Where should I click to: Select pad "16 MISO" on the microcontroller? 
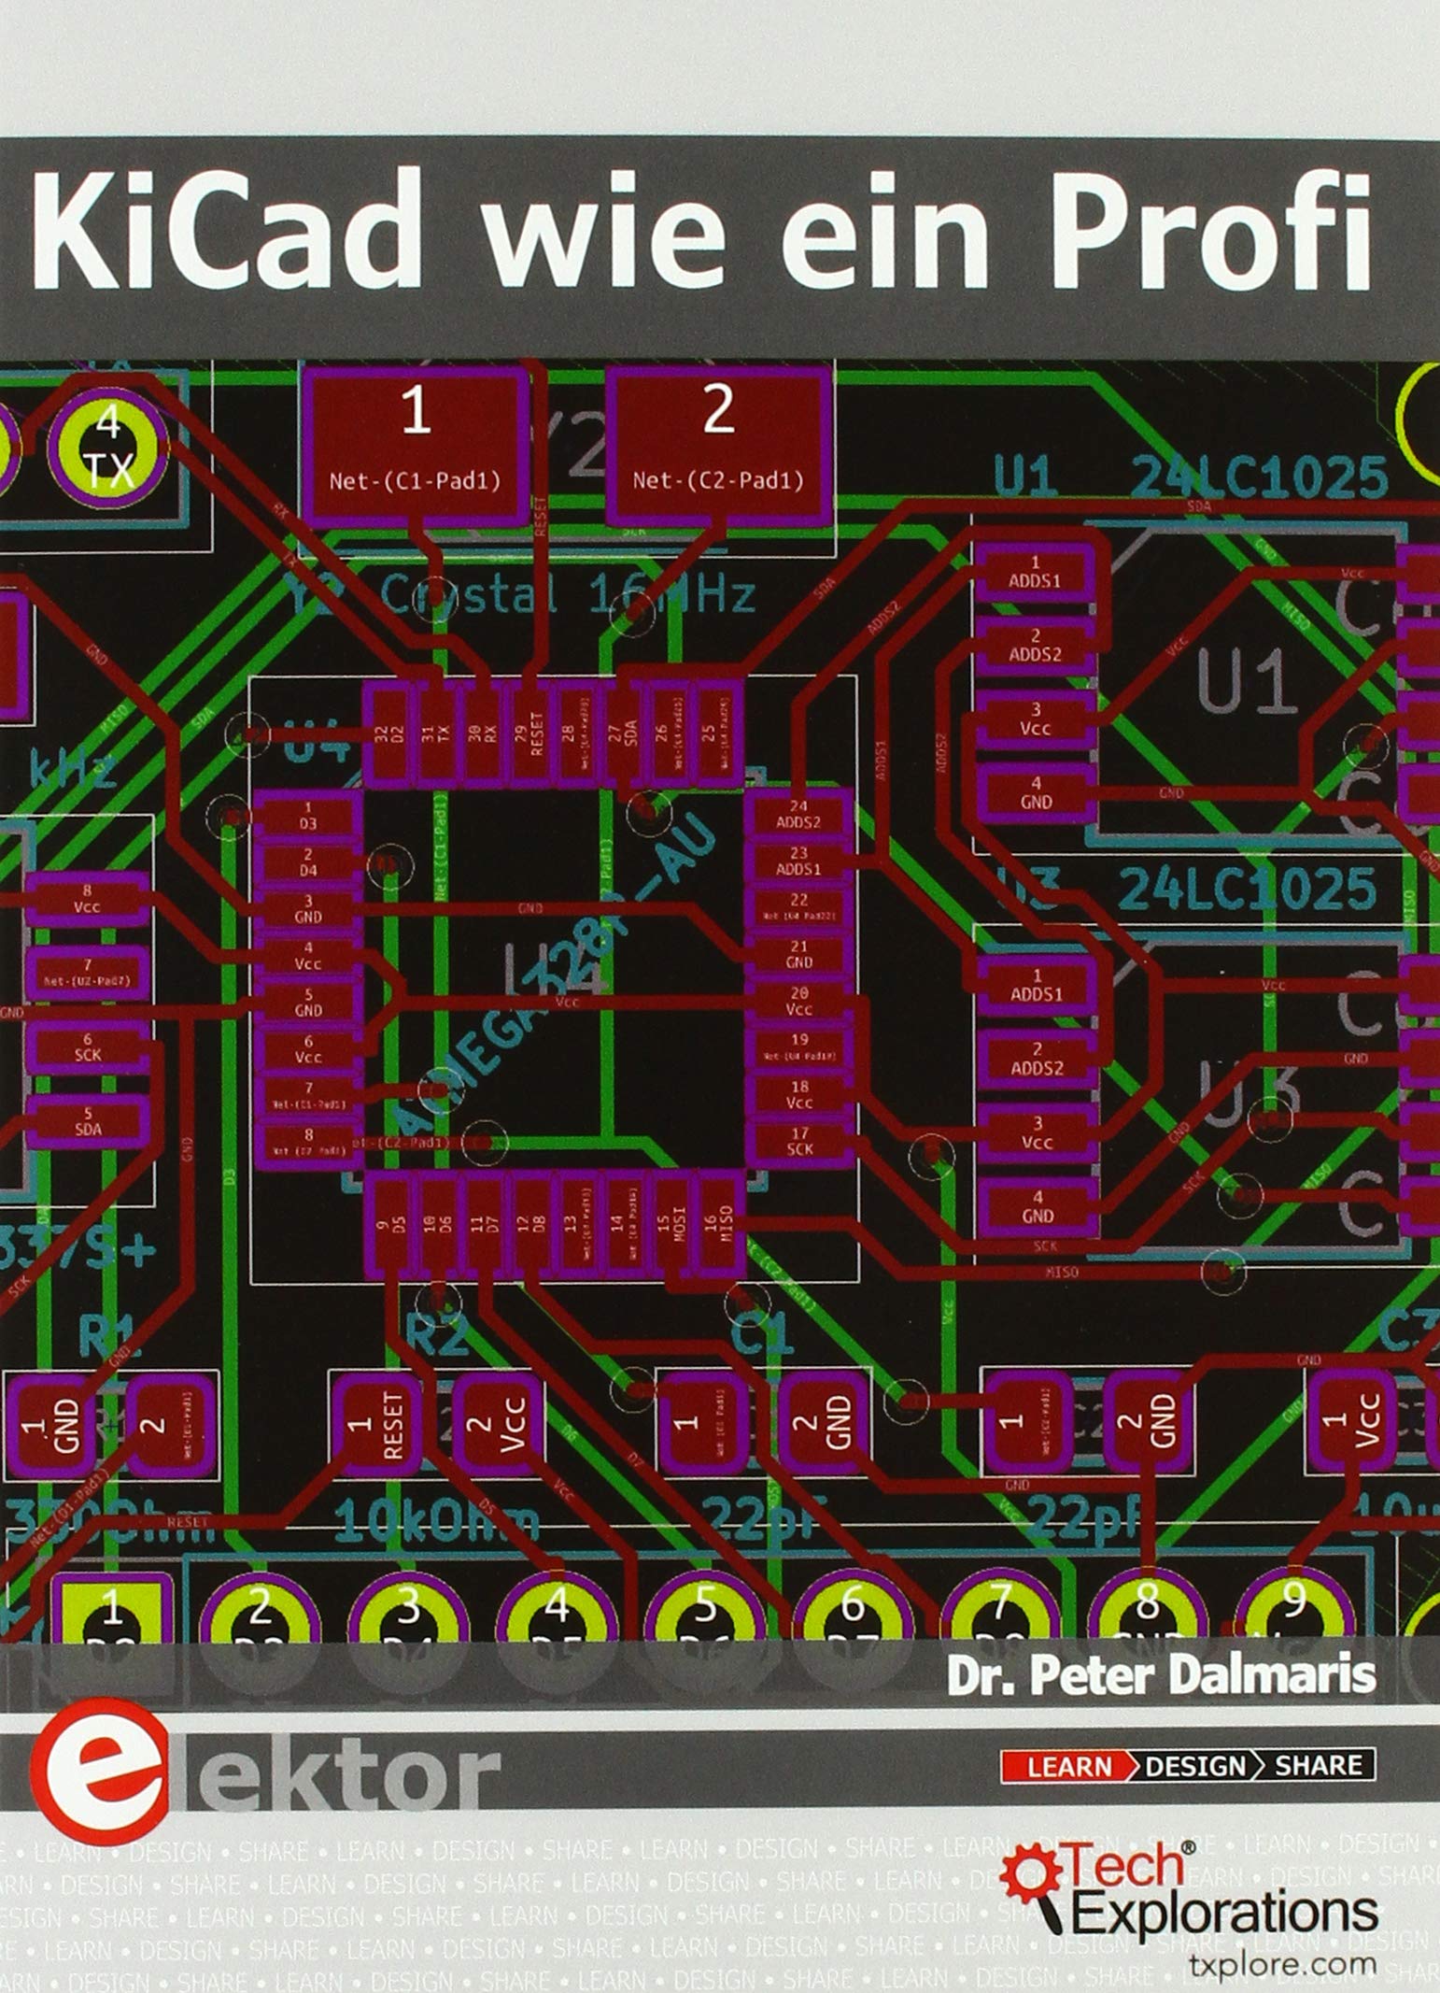(719, 1225)
